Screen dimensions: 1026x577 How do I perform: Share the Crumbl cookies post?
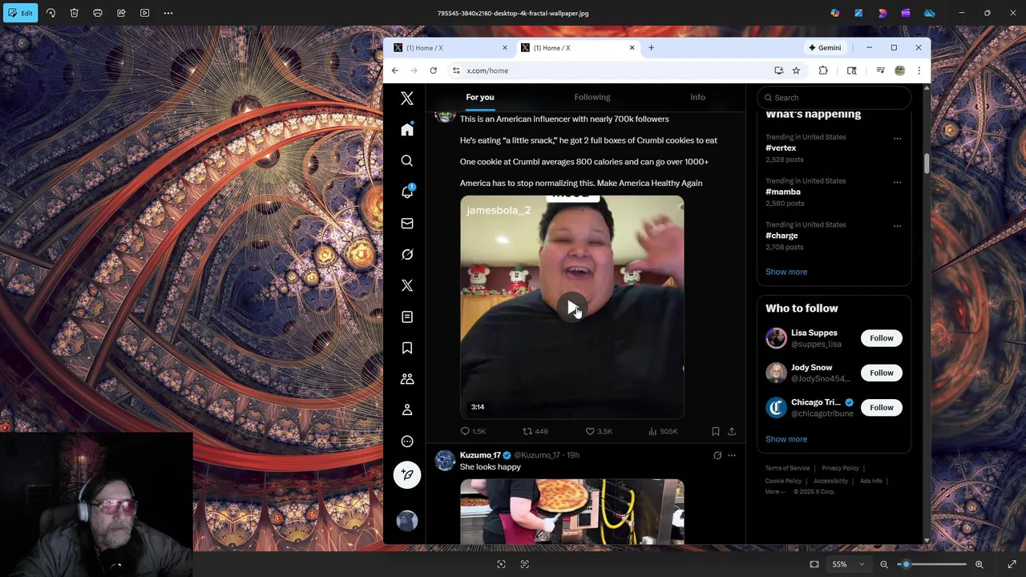coord(732,431)
